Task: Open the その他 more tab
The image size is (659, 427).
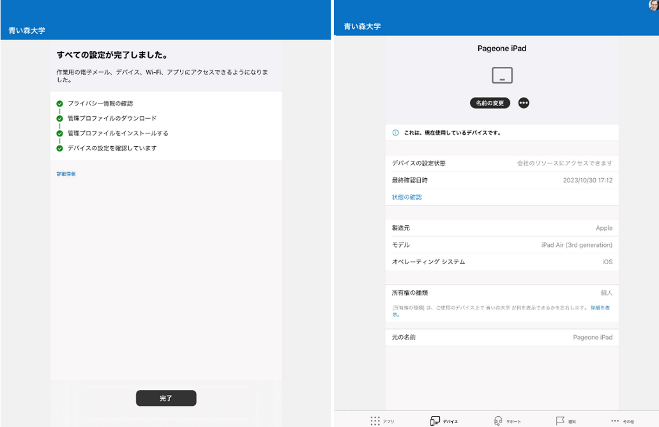Action: tap(616, 421)
